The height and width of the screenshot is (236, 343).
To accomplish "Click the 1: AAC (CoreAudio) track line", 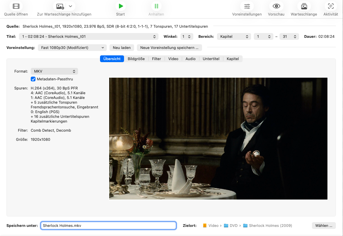I will pyautogui.click(x=58, y=98).
